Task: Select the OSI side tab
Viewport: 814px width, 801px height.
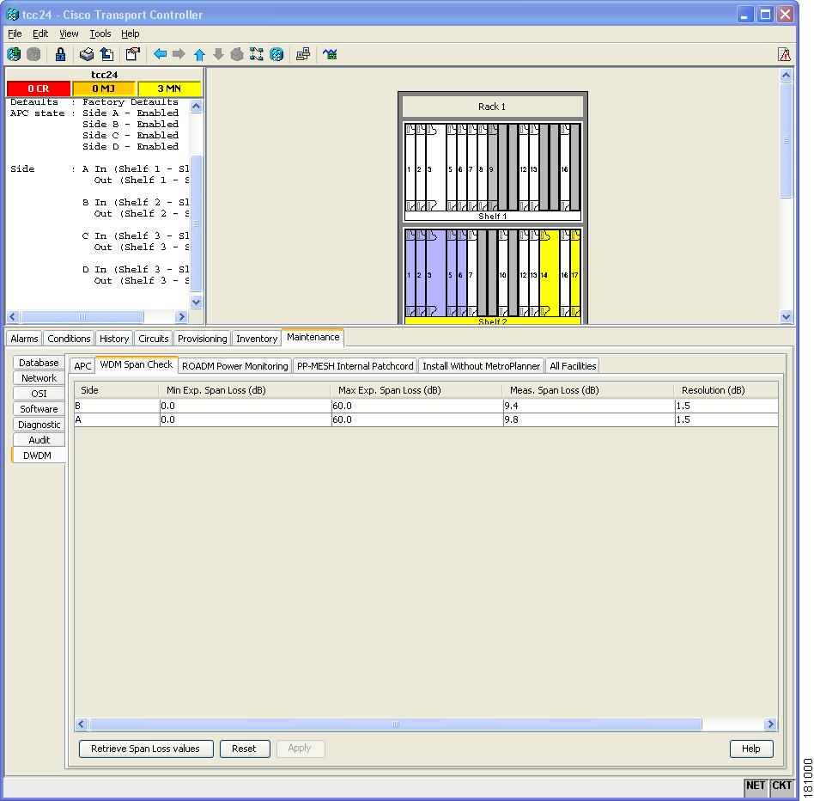Action: 39,394
